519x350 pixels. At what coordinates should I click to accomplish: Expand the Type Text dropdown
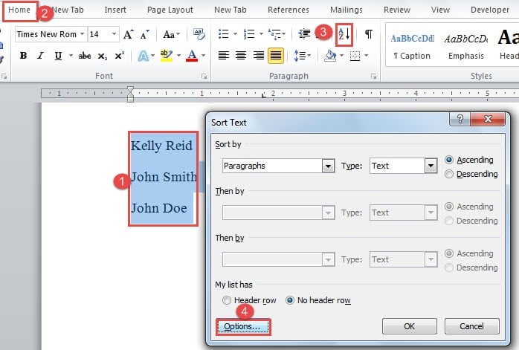430,166
